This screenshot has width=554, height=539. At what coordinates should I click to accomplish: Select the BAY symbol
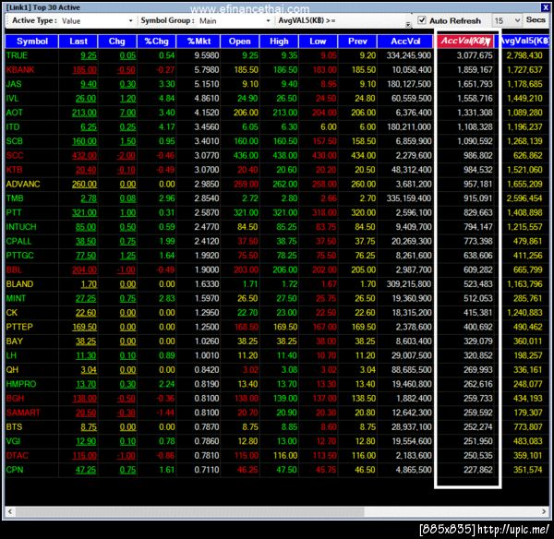pos(15,341)
